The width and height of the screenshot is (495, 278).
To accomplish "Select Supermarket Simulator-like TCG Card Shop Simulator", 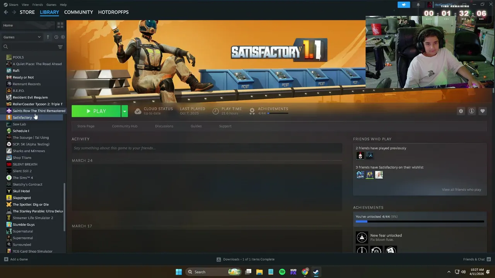I will (x=33, y=251).
